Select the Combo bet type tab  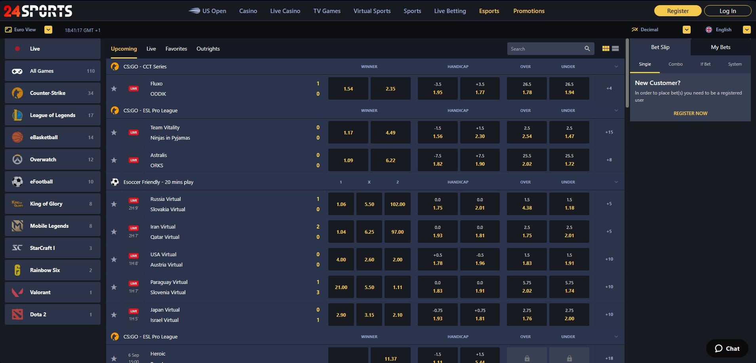tap(676, 64)
